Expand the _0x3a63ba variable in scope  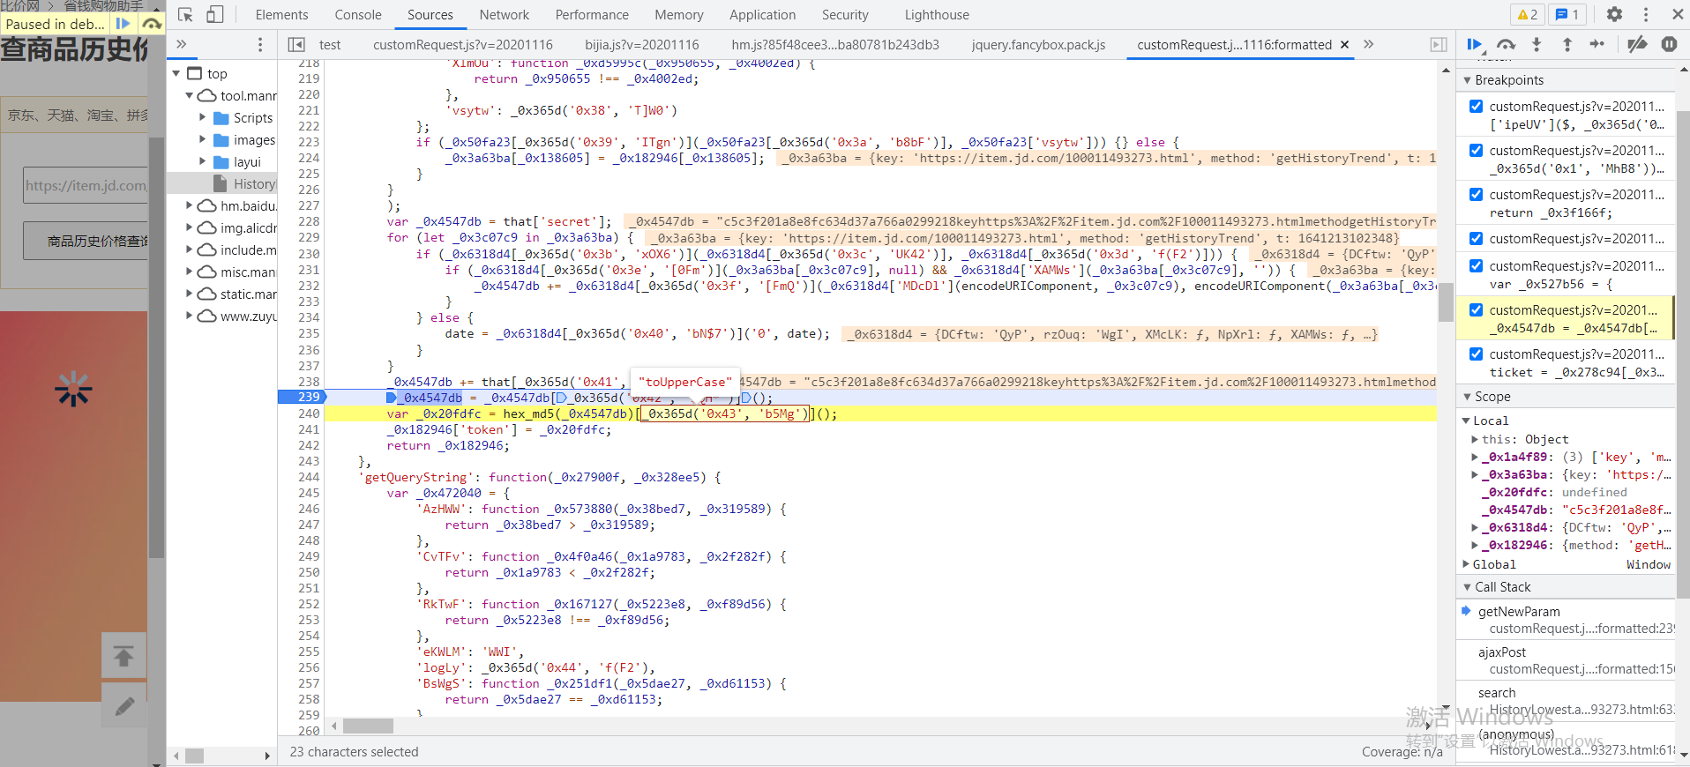click(1475, 474)
